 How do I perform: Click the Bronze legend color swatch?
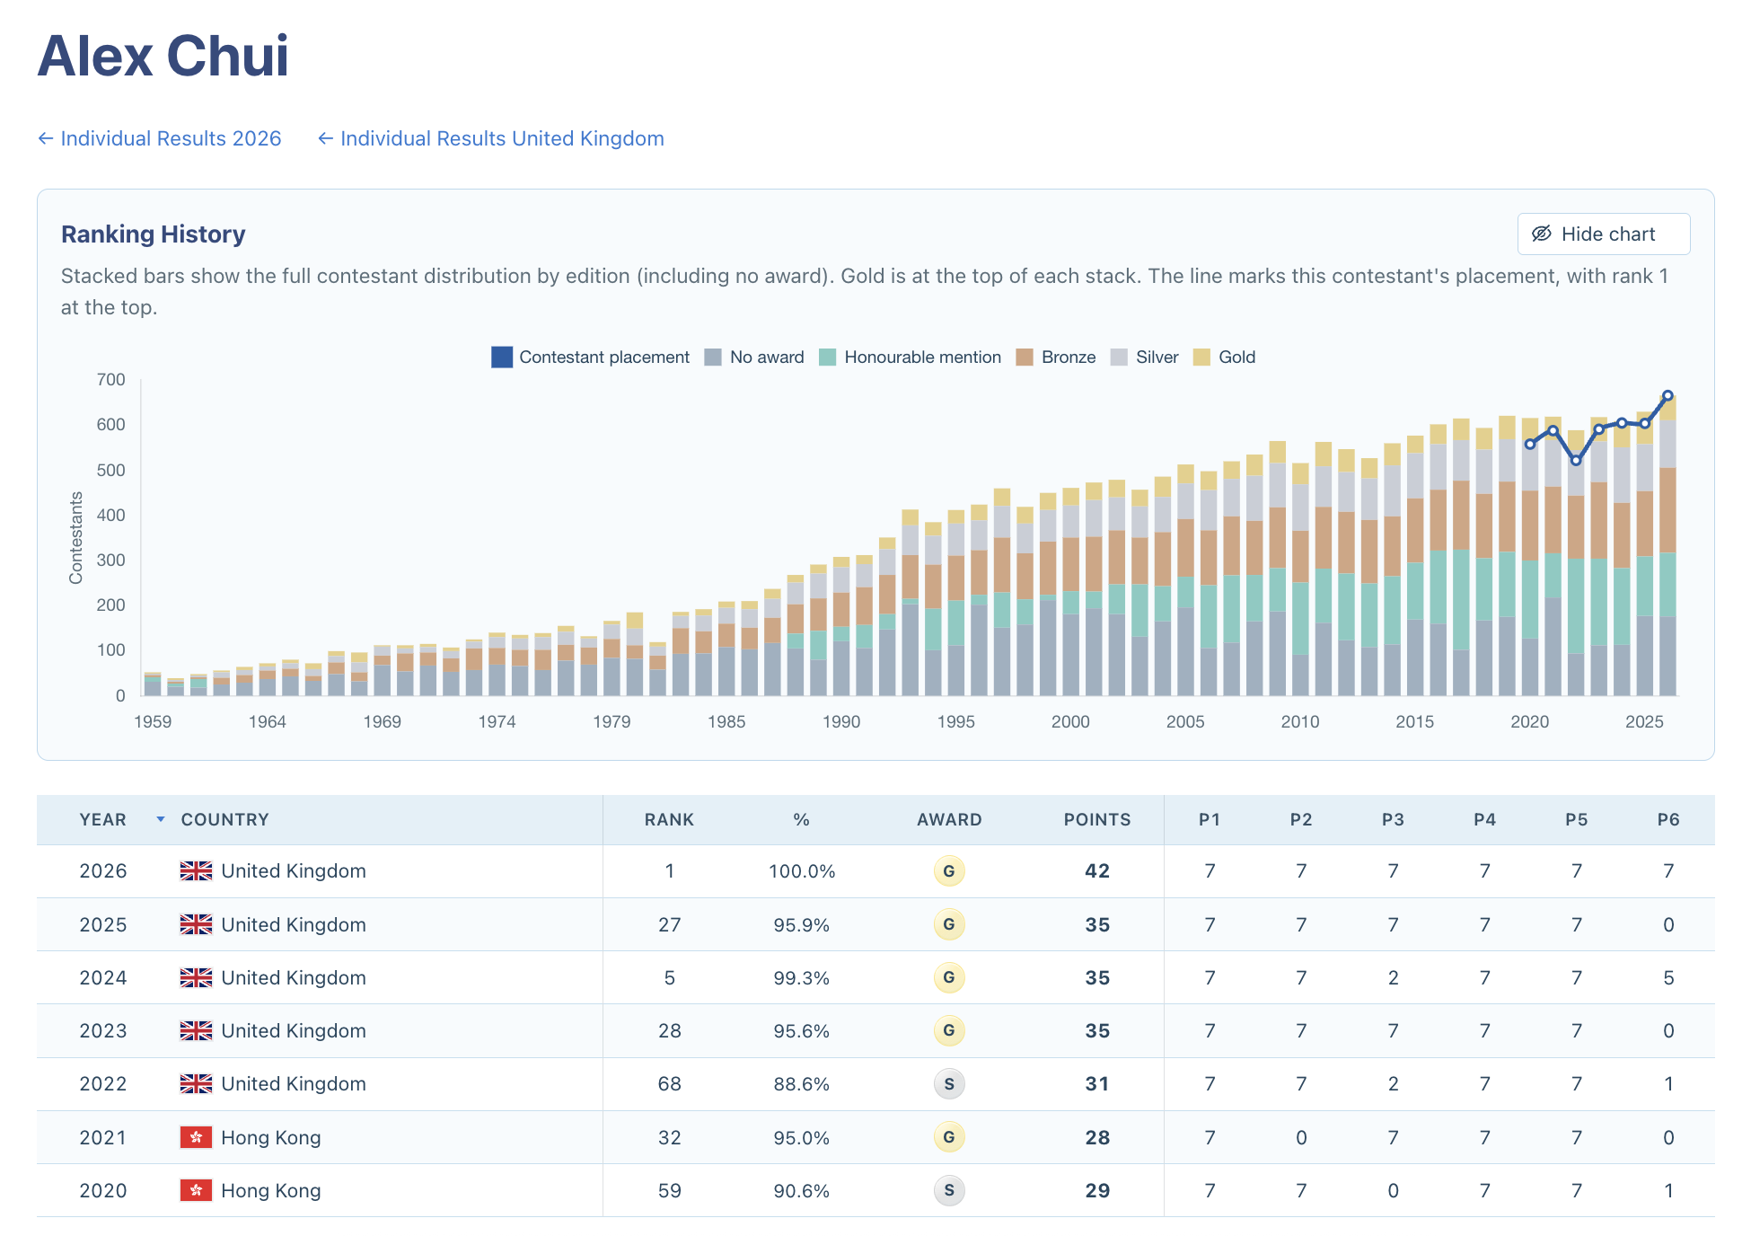click(x=1025, y=357)
